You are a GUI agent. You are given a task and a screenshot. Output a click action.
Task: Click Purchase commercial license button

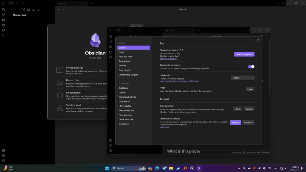(248, 123)
